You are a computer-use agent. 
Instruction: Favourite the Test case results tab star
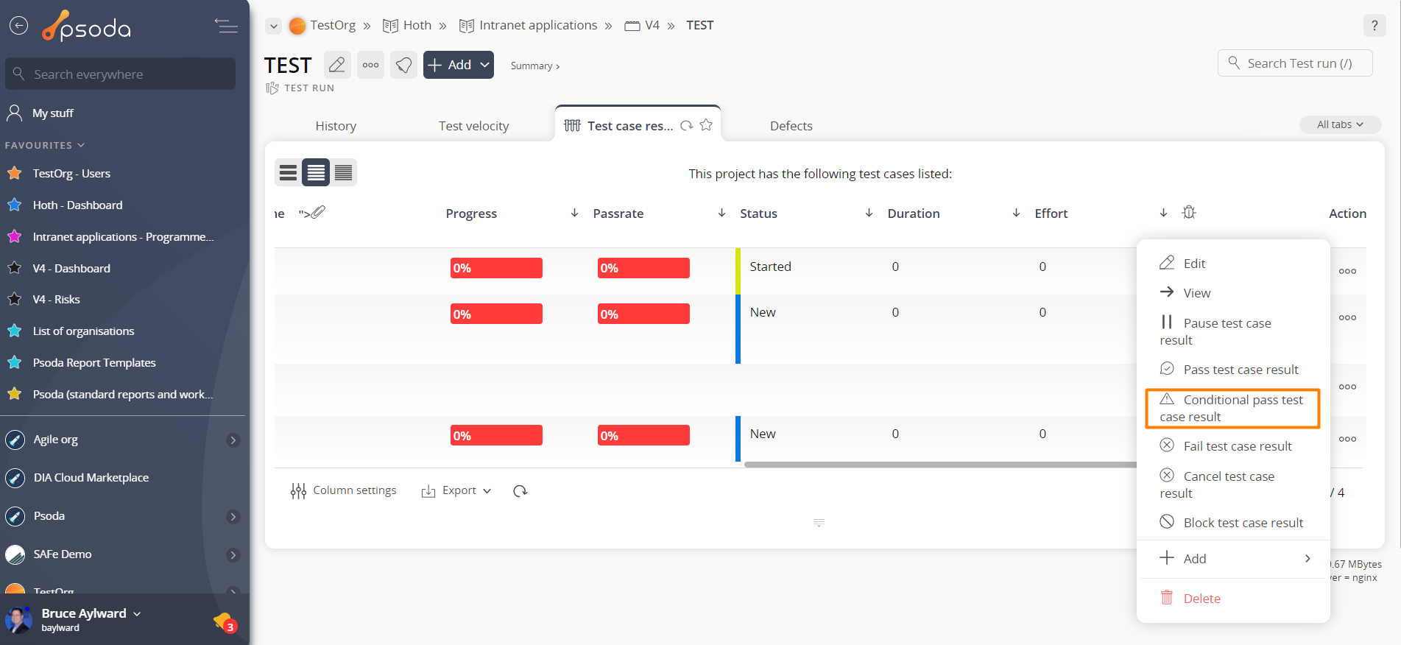pos(706,125)
